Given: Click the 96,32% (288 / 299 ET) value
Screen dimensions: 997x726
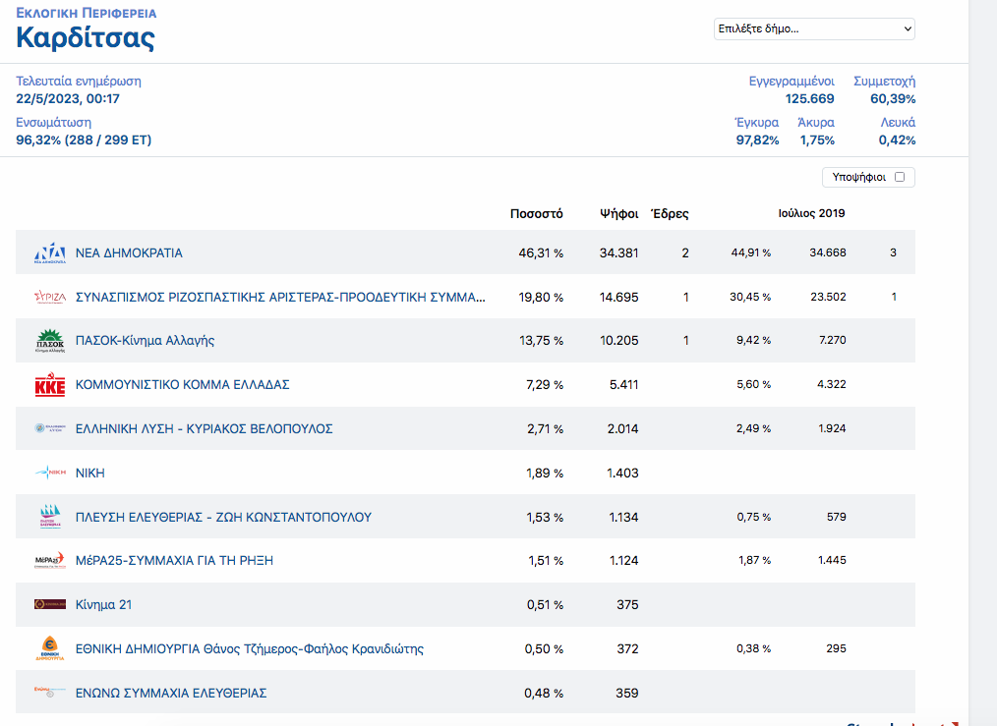Looking at the screenshot, I should click(84, 140).
